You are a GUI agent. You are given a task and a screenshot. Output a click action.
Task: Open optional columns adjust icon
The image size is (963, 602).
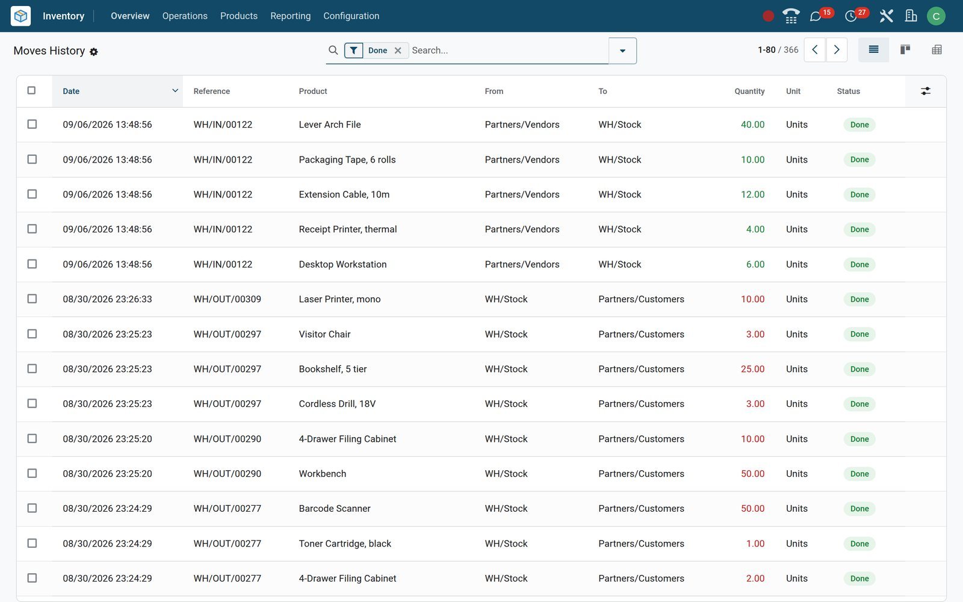[x=926, y=91]
